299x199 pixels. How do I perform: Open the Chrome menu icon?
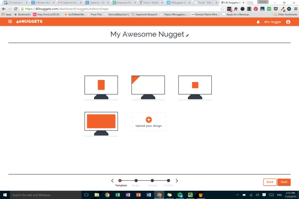tap(296, 9)
